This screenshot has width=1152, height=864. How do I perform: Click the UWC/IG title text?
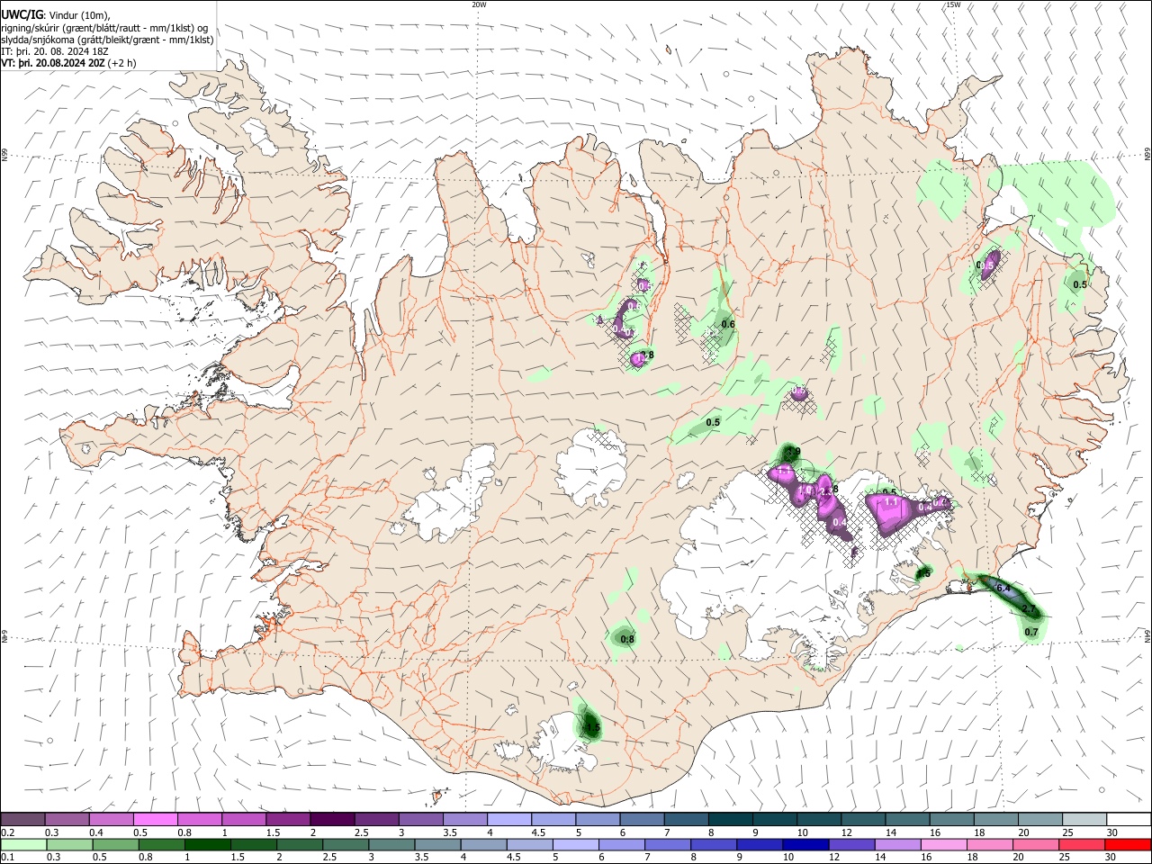tap(22, 14)
